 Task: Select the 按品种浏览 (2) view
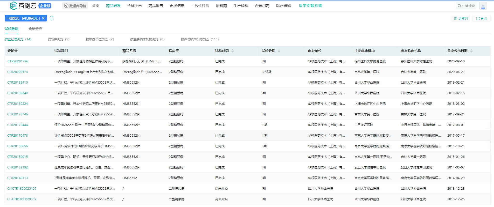point(58,39)
